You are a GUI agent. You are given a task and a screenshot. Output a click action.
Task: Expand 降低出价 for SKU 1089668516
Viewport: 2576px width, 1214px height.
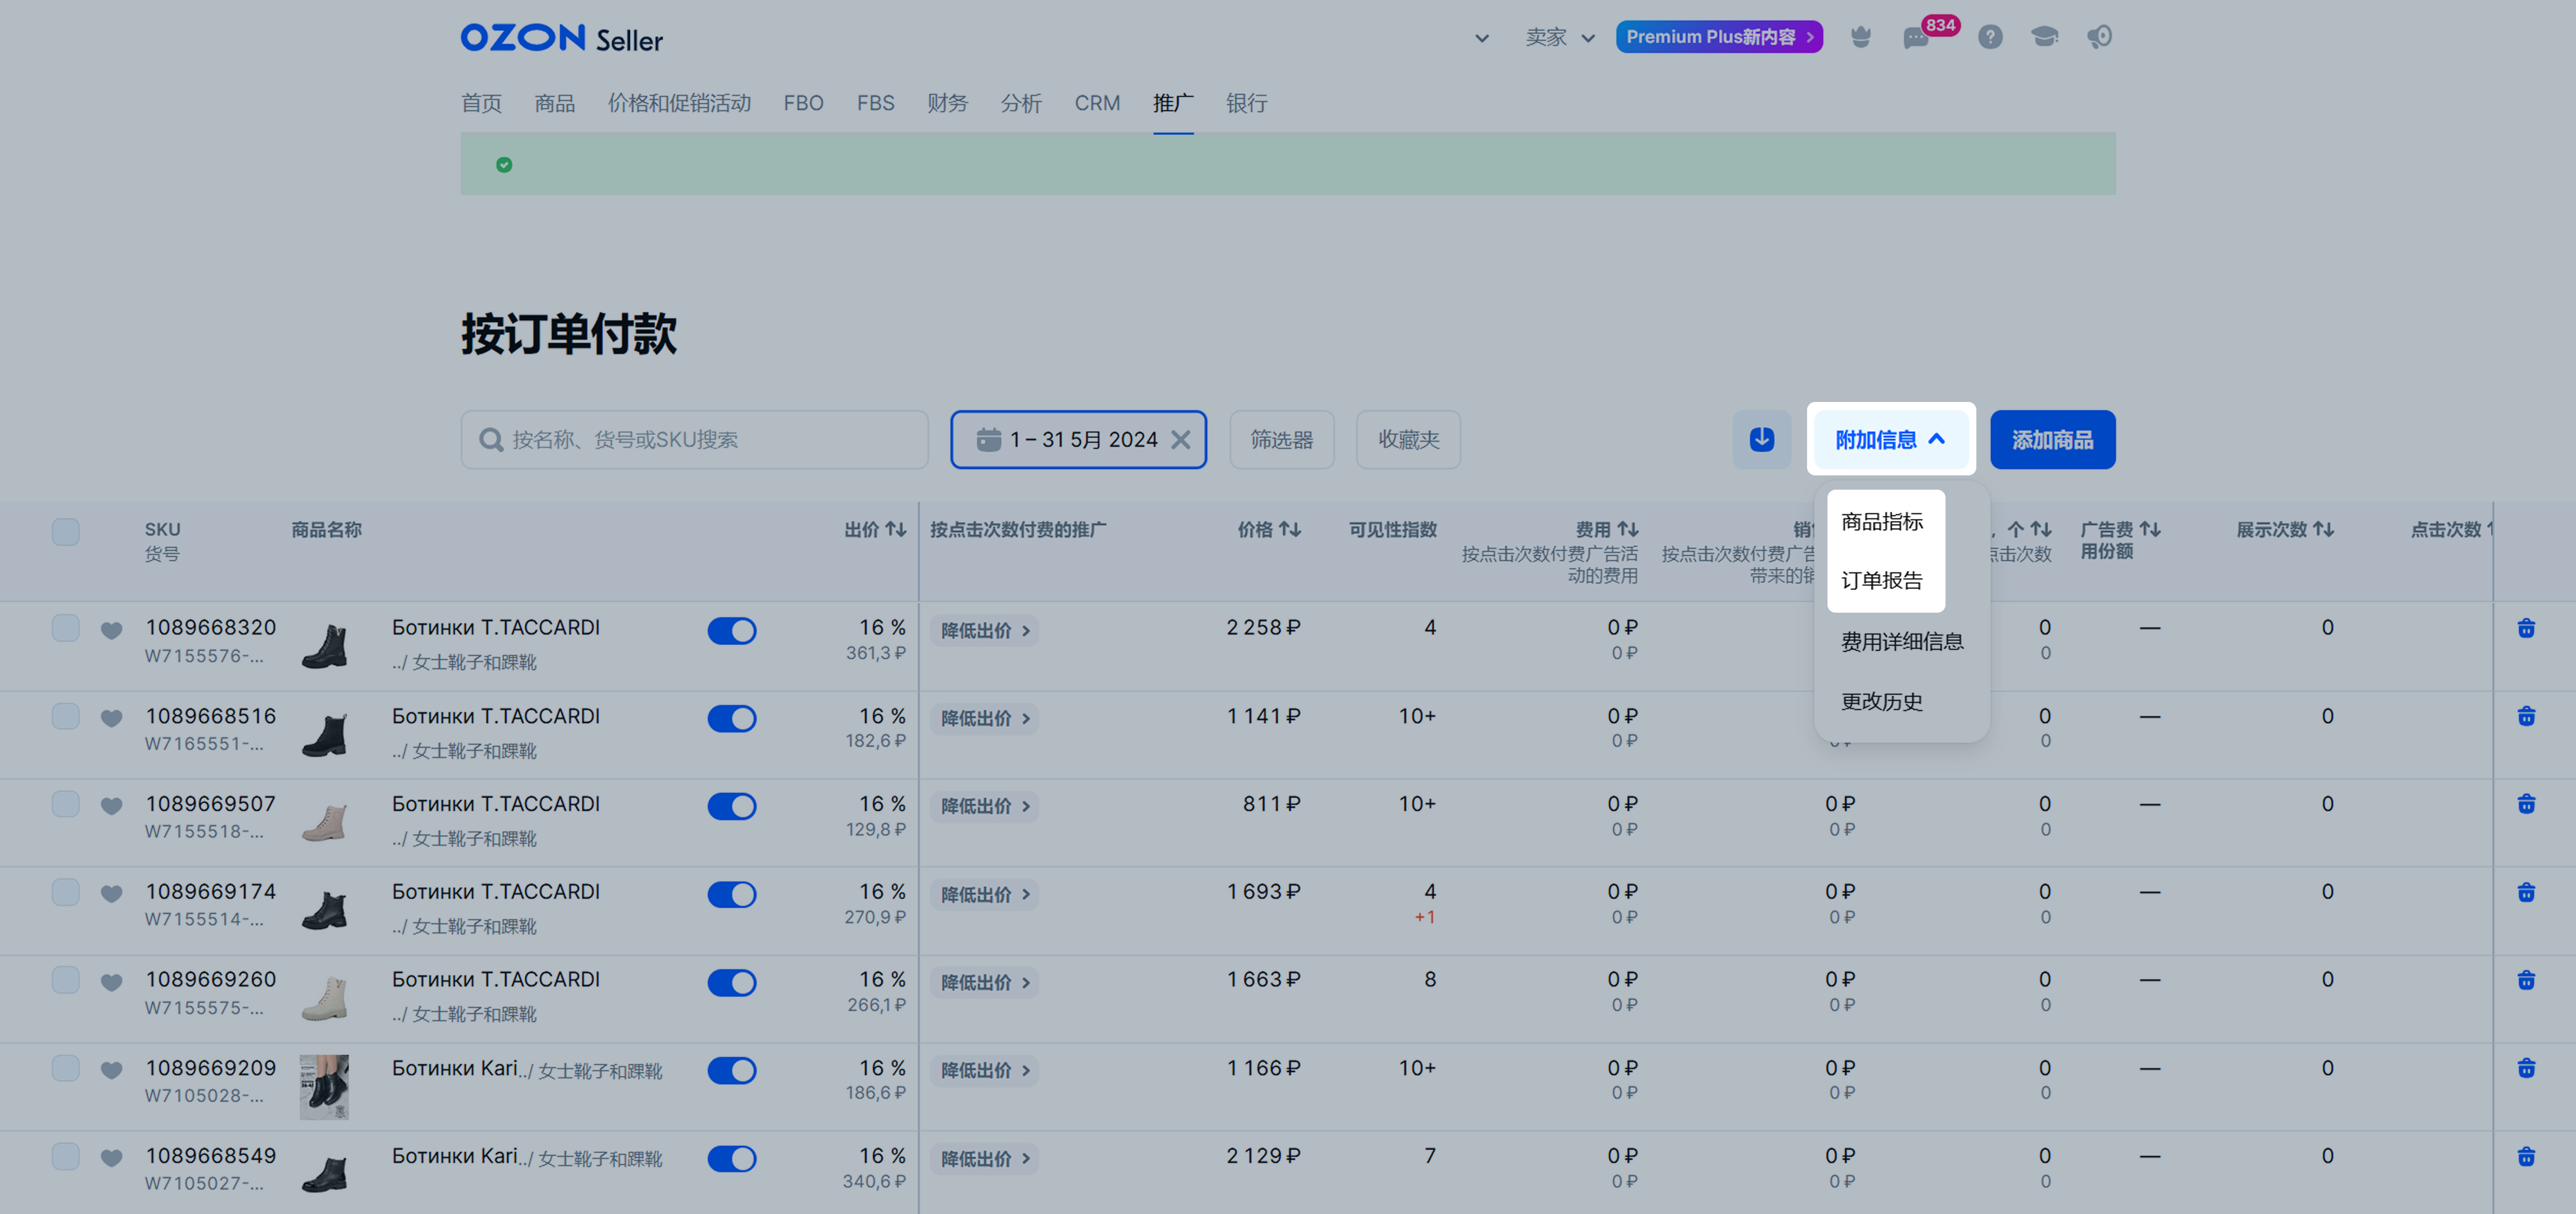tap(985, 718)
